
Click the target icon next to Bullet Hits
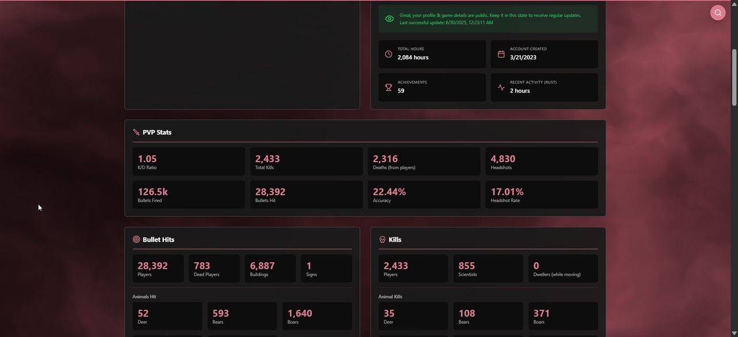pyautogui.click(x=136, y=239)
